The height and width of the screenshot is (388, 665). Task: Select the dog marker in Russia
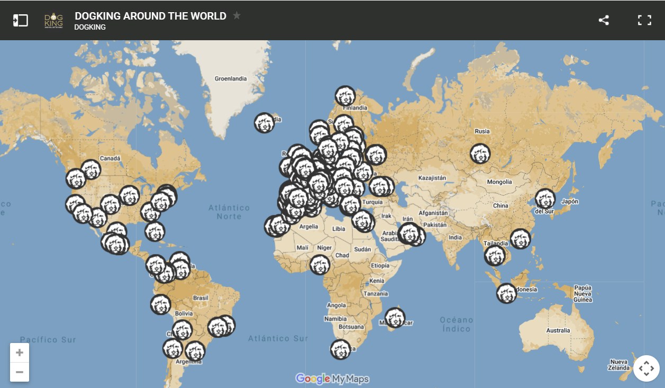point(480,154)
